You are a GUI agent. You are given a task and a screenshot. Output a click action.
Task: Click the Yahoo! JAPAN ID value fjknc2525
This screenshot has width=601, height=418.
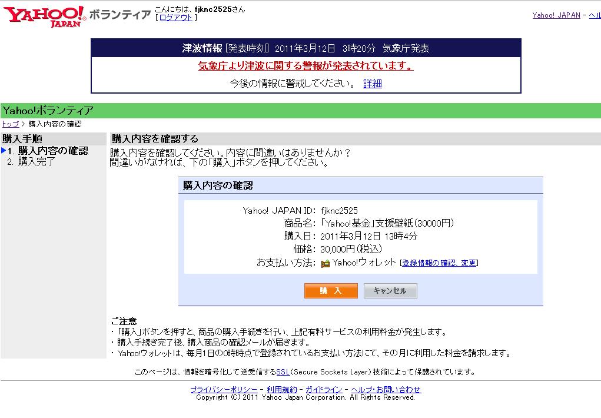[x=339, y=211]
